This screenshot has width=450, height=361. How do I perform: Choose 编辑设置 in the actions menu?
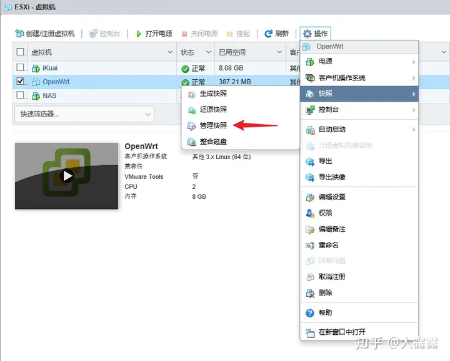(331, 197)
